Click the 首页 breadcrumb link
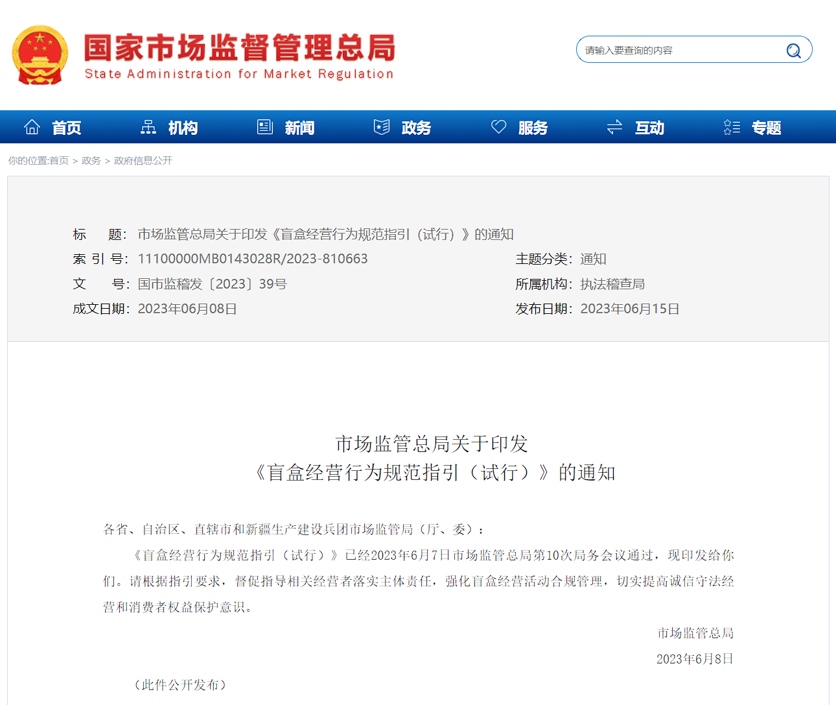This screenshot has height=705, width=836. point(59,161)
